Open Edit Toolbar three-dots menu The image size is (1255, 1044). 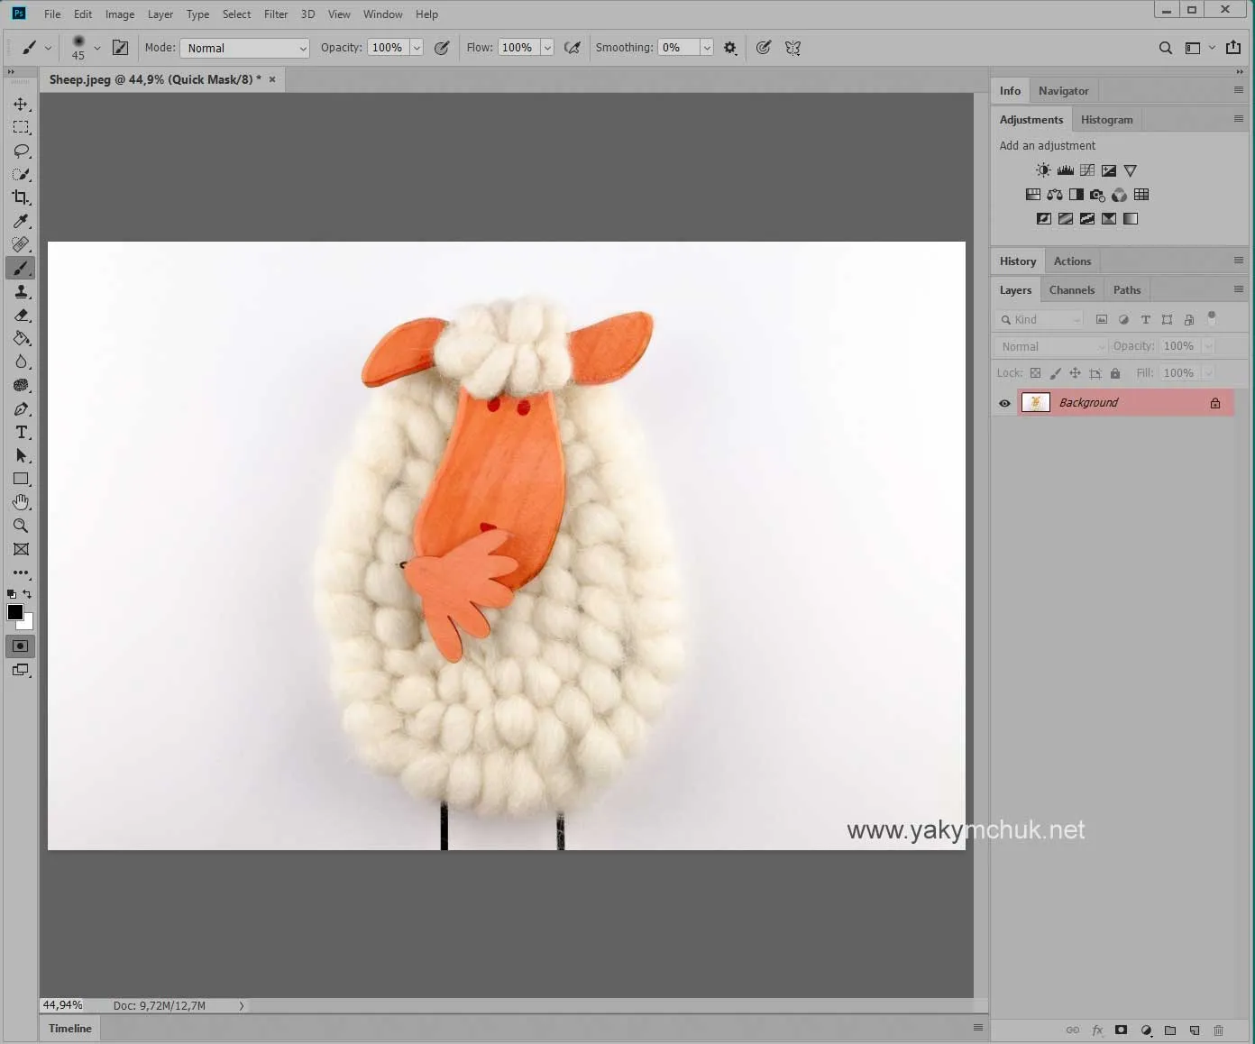(21, 572)
